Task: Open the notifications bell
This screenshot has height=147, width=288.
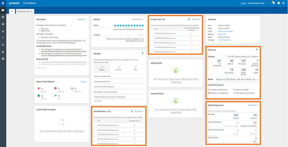Action: (x=274, y=3)
